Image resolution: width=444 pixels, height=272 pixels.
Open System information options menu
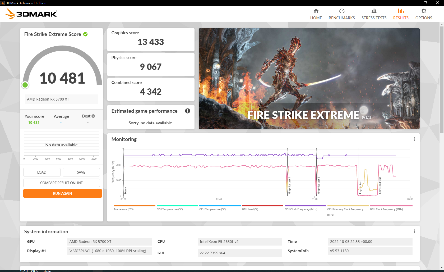click(414, 232)
